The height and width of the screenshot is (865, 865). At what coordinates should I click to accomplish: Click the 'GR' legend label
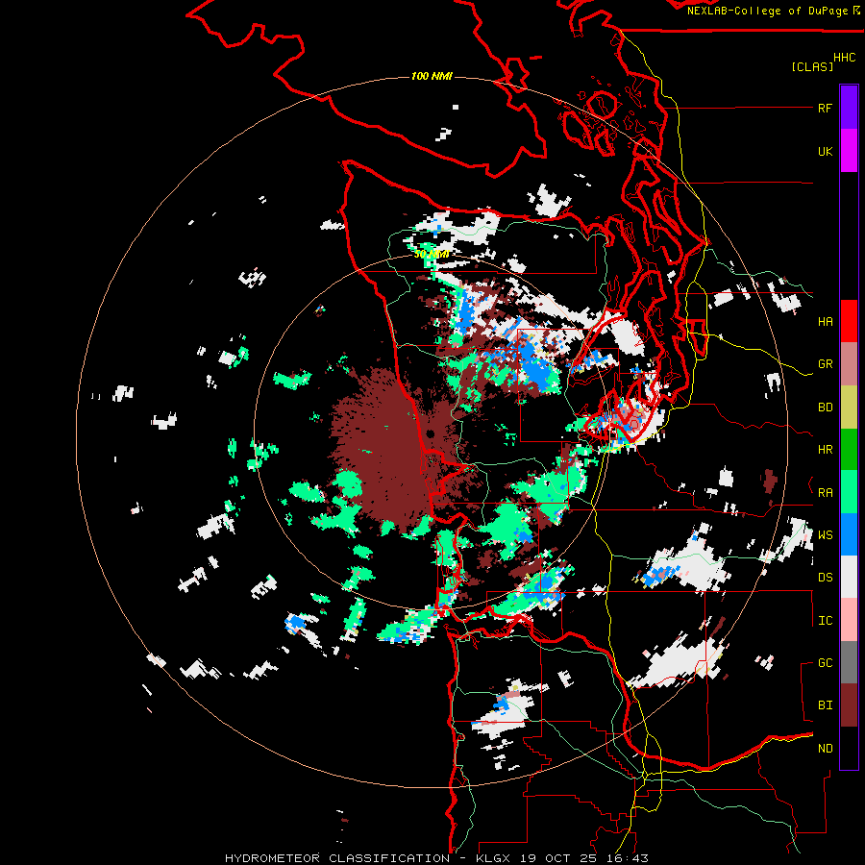825,364
